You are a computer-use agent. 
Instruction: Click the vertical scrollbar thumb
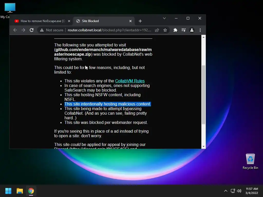coord(203,95)
